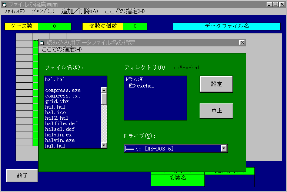Screen dimensions: 287x192
Task: Select halwin.exe in the file list
Action: pyautogui.click(x=60, y=140)
